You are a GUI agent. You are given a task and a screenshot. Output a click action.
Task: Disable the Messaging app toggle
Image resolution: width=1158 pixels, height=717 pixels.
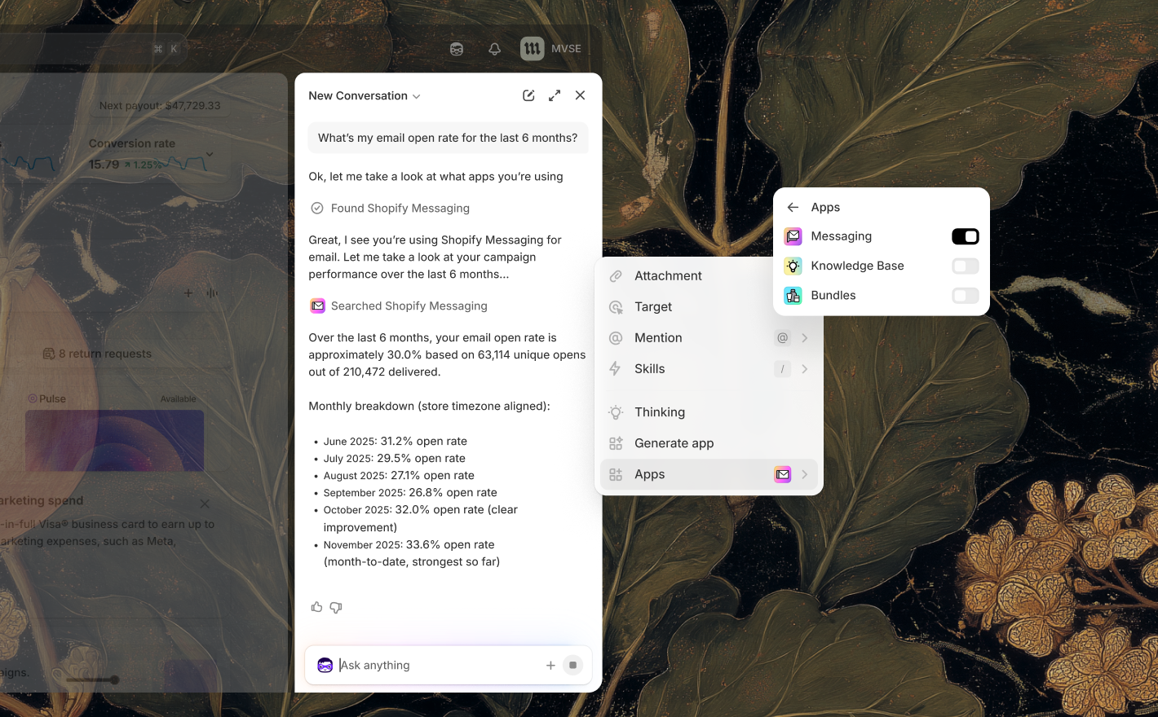coord(965,236)
